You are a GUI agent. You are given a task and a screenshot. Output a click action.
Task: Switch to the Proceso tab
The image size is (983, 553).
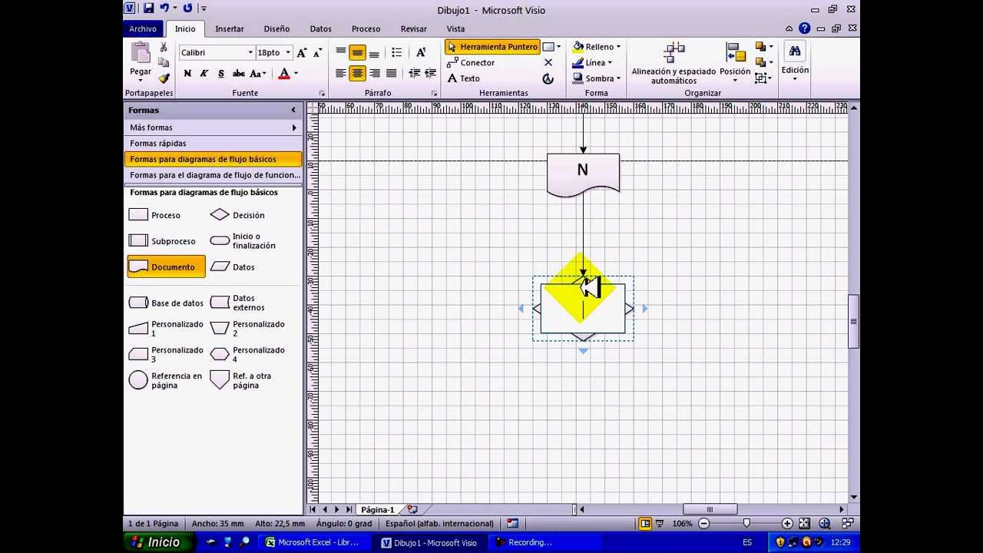tap(366, 29)
